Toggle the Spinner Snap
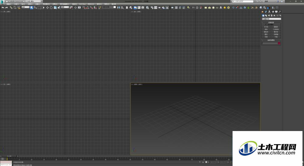 point(95,8)
